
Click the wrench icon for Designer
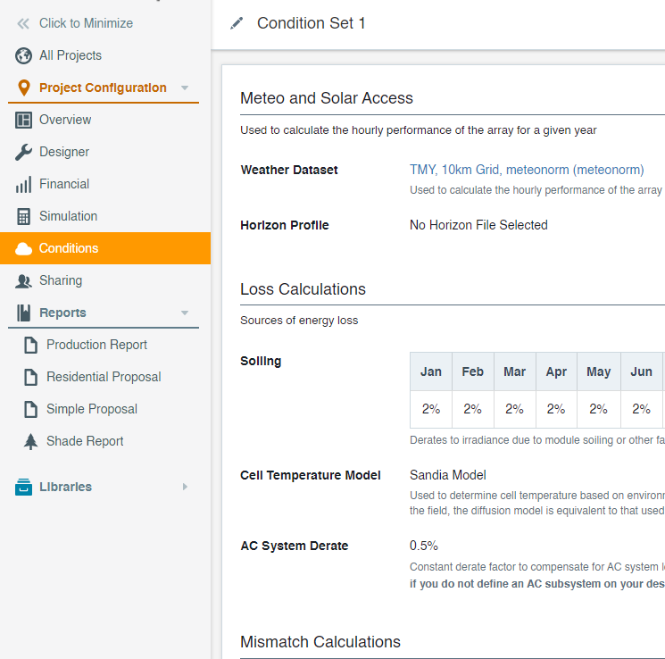pos(24,152)
